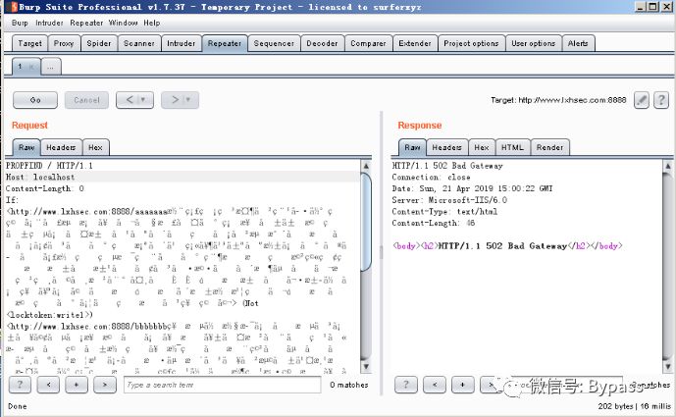Open the Project options tab
676x417 pixels.
(x=471, y=43)
